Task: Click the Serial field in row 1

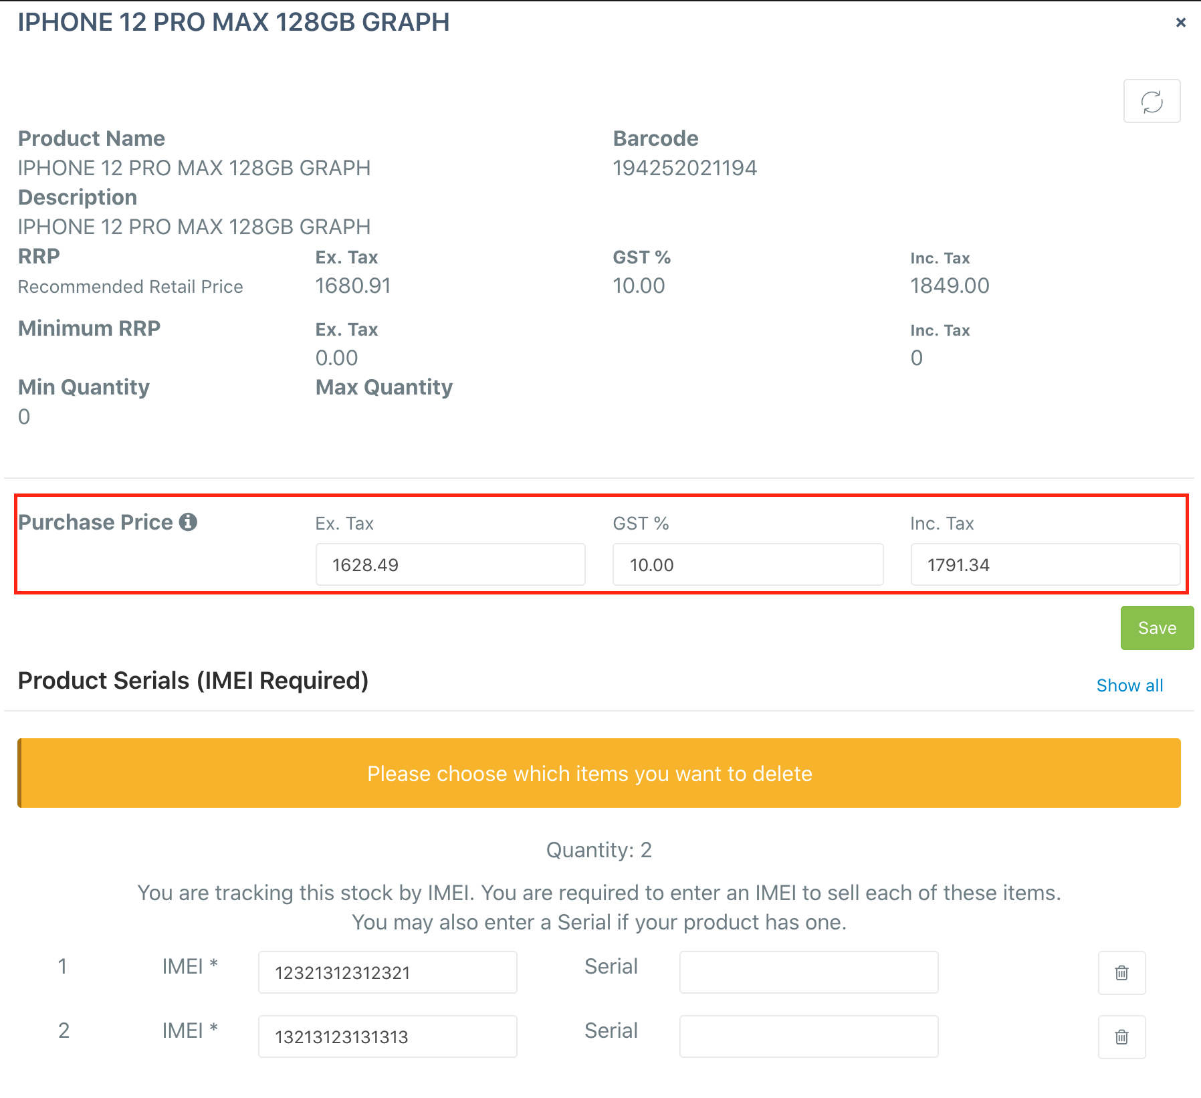Action: (809, 972)
